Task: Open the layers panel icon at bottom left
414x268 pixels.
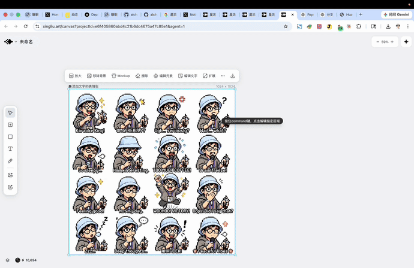Action: 8,260
